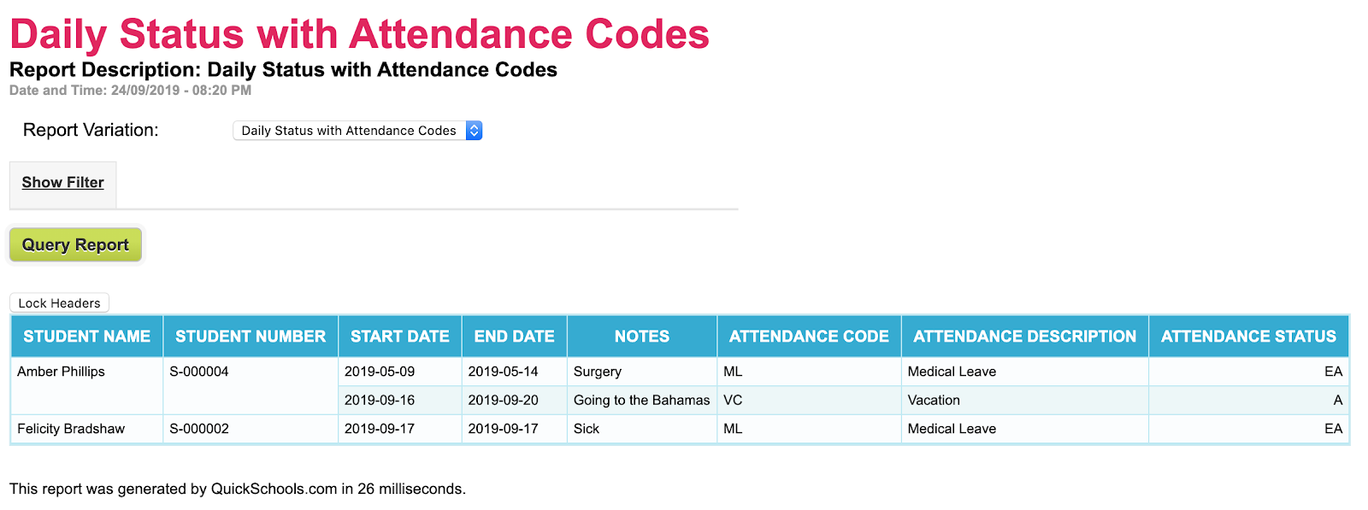The width and height of the screenshot is (1368, 510).
Task: Select the Vacation description cell
Action: 934,400
